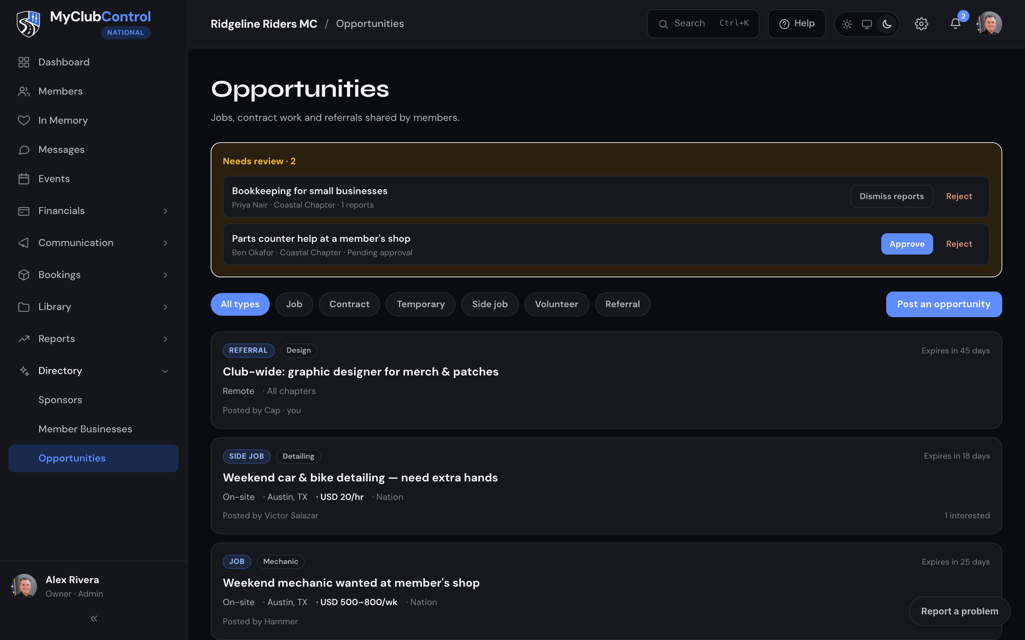Click the JOB type badge
The height and width of the screenshot is (640, 1025).
pos(237,562)
